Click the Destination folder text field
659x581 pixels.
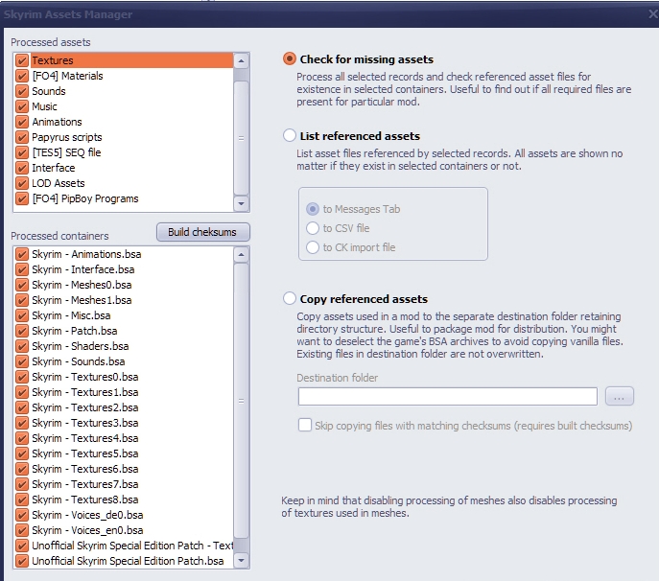click(447, 396)
